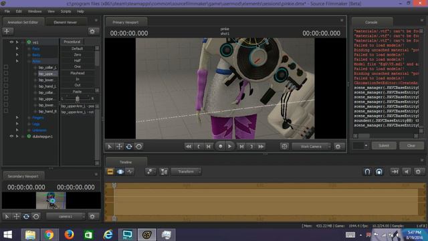Tick checkbox beside bip_hand_L row
This screenshot has width=428, height=241.
click(6, 86)
